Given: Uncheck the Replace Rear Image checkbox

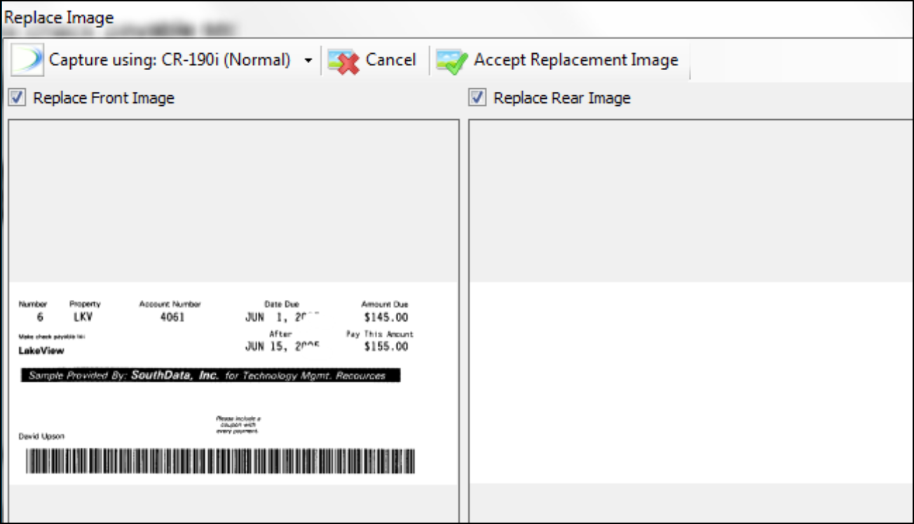Looking at the screenshot, I should pos(477,97).
